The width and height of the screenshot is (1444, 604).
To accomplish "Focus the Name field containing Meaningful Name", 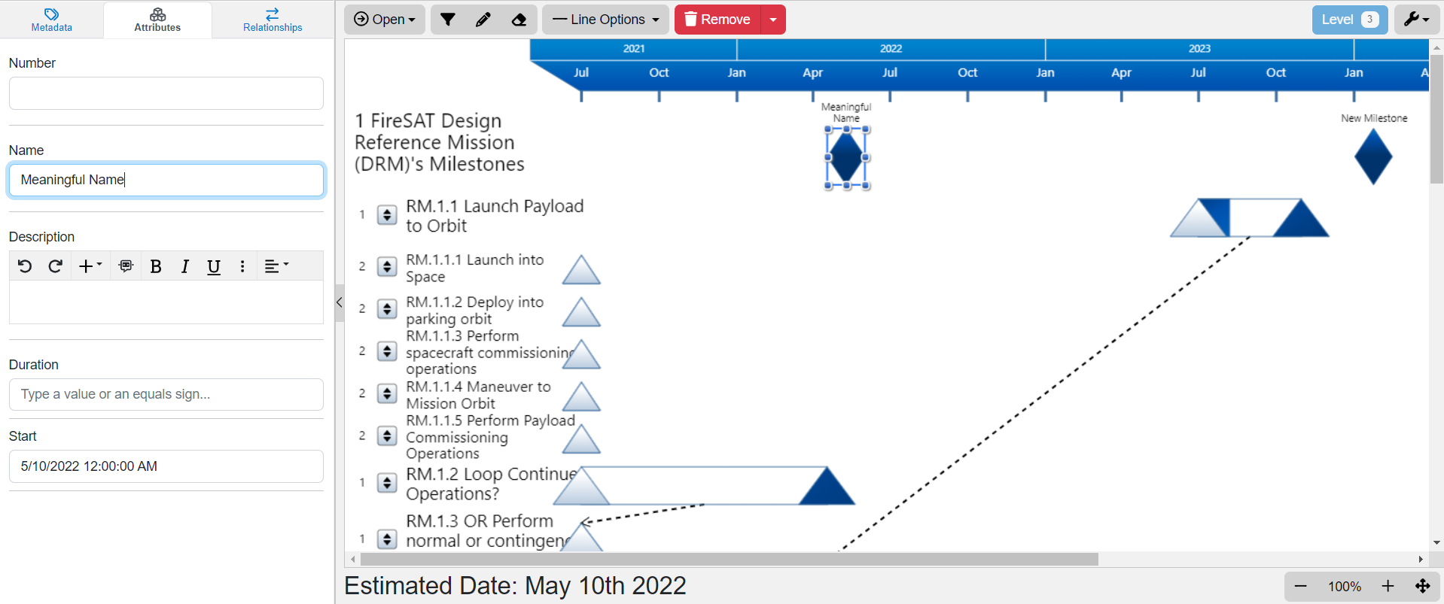I will [x=166, y=180].
